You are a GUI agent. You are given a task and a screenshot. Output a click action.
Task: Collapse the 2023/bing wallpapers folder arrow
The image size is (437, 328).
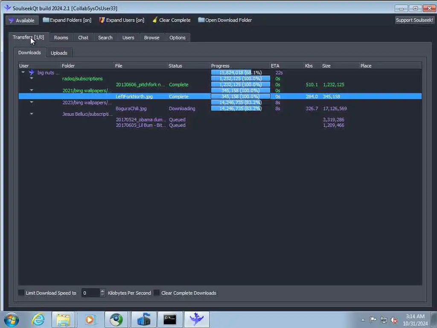tap(32, 102)
